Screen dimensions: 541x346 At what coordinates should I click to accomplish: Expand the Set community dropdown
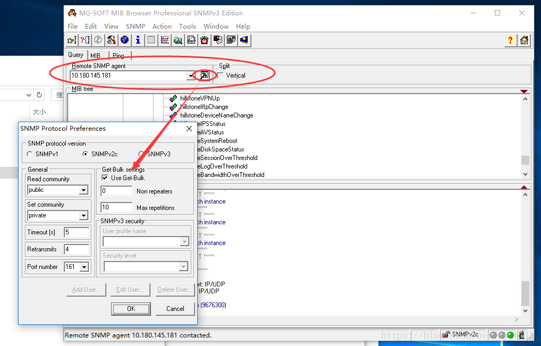83,215
